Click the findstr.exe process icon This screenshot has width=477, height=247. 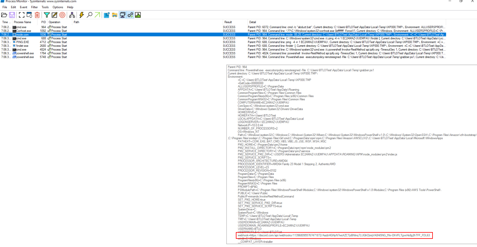click(14, 46)
